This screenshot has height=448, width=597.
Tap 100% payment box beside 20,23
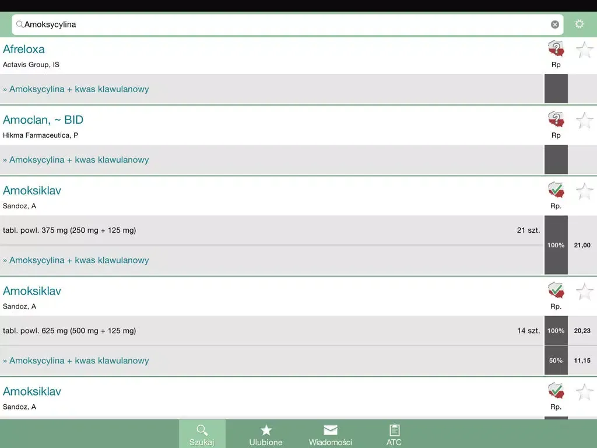coord(556,331)
